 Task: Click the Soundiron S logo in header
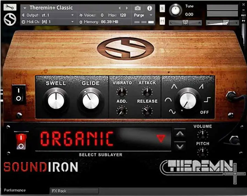click(10, 20)
